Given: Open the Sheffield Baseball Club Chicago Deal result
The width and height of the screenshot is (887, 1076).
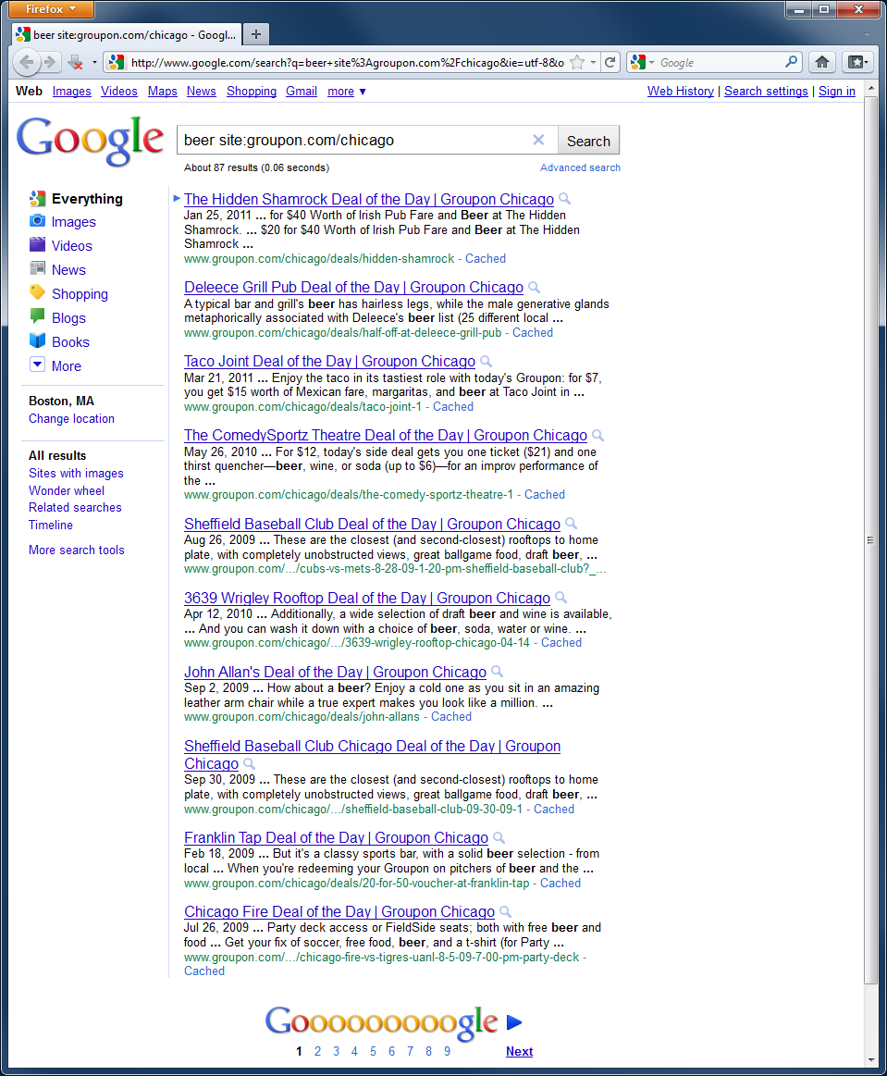Looking at the screenshot, I should tap(372, 755).
